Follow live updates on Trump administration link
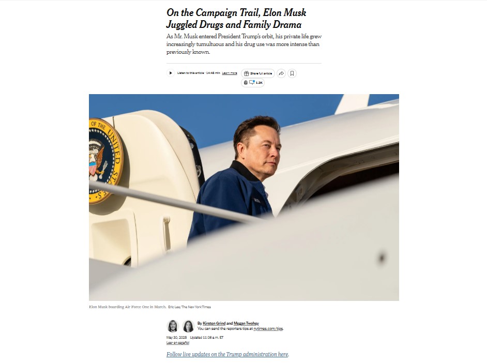Image resolution: width=487 pixels, height=363 pixels. (x=227, y=354)
